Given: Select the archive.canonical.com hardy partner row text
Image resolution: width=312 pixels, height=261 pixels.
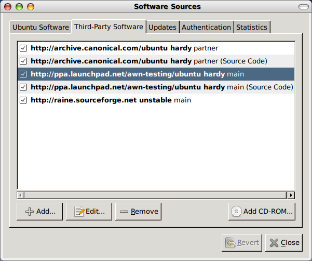Looking at the screenshot, I should tap(125, 48).
